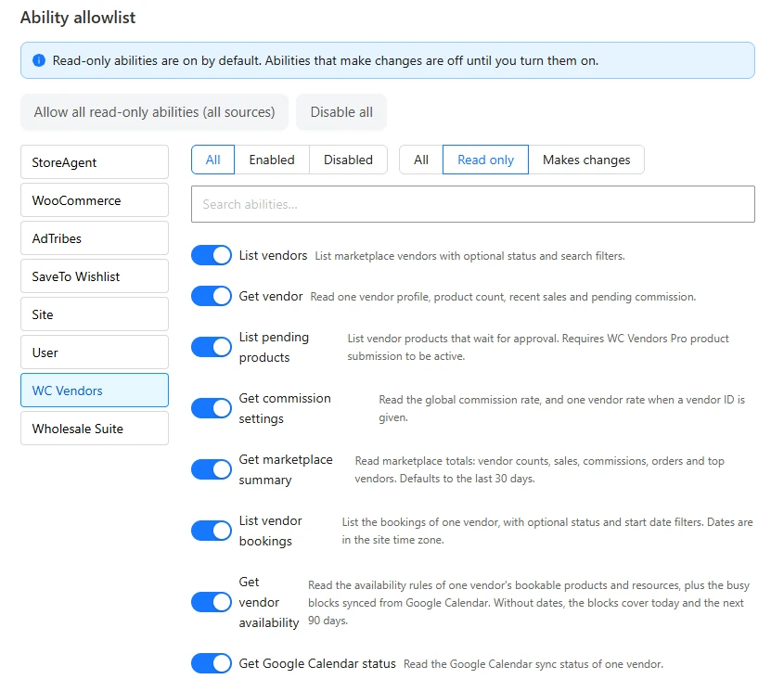
Task: Click description 'Read the global commission rate'
Action: 562,408
